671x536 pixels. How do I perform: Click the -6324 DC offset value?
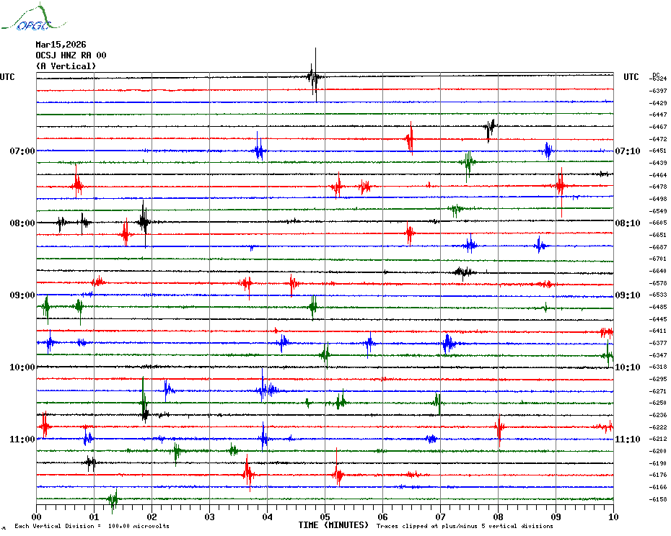[658, 79]
